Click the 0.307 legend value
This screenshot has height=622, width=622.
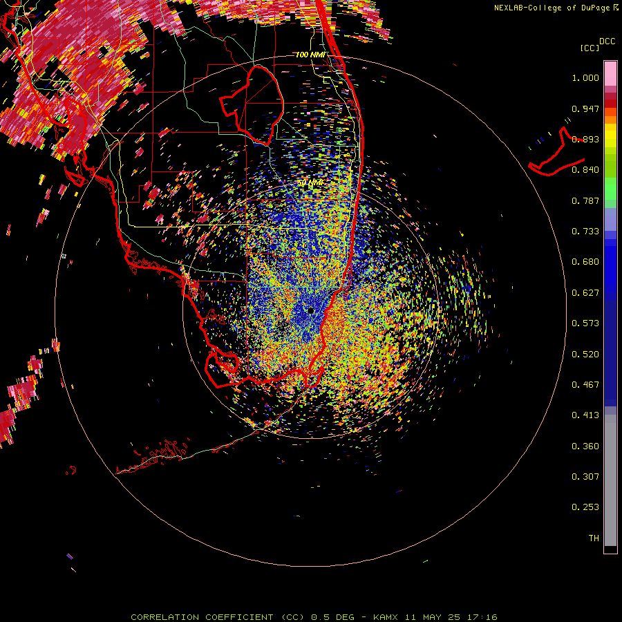click(585, 477)
